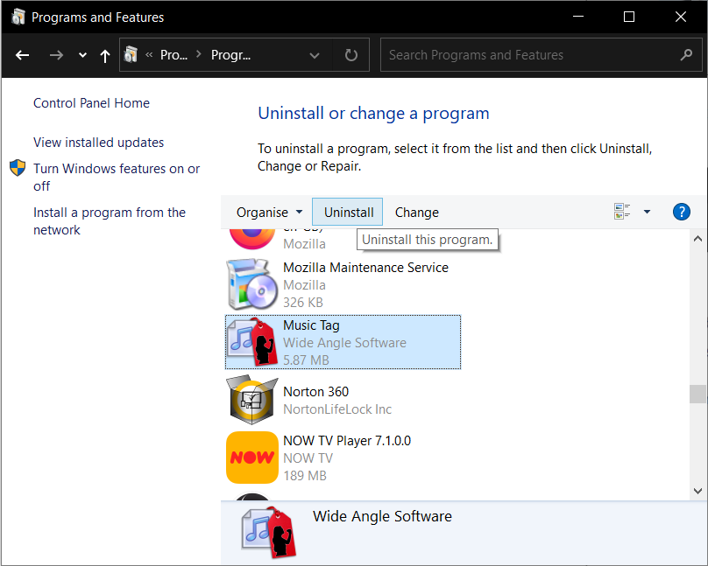Click the Firefox icon in program list
The height and width of the screenshot is (566, 708).
252,239
